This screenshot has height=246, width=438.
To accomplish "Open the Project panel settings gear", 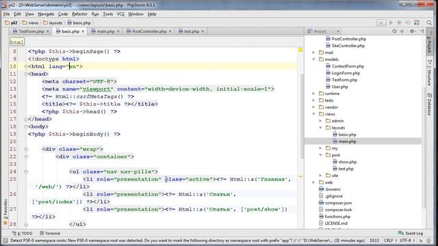I will tap(412, 31).
